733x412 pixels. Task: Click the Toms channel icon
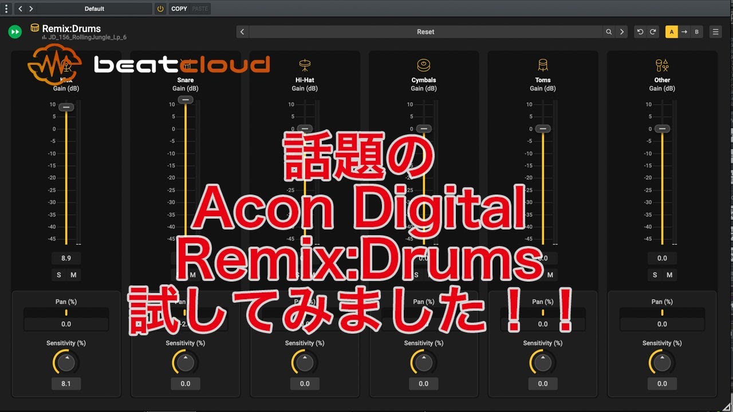point(543,65)
